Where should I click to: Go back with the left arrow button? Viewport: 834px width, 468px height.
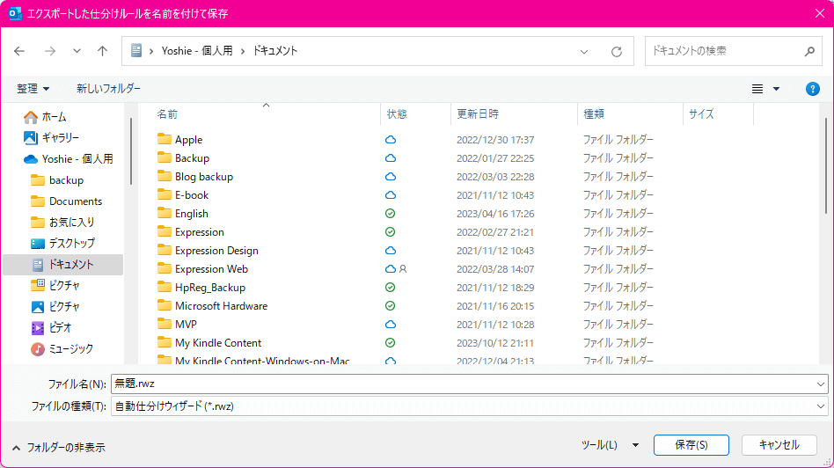(19, 51)
